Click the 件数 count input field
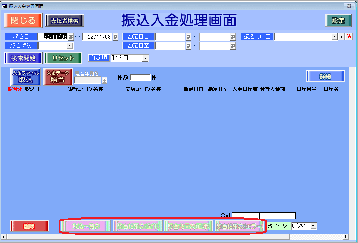The width and height of the screenshot is (358, 243). tap(140, 77)
